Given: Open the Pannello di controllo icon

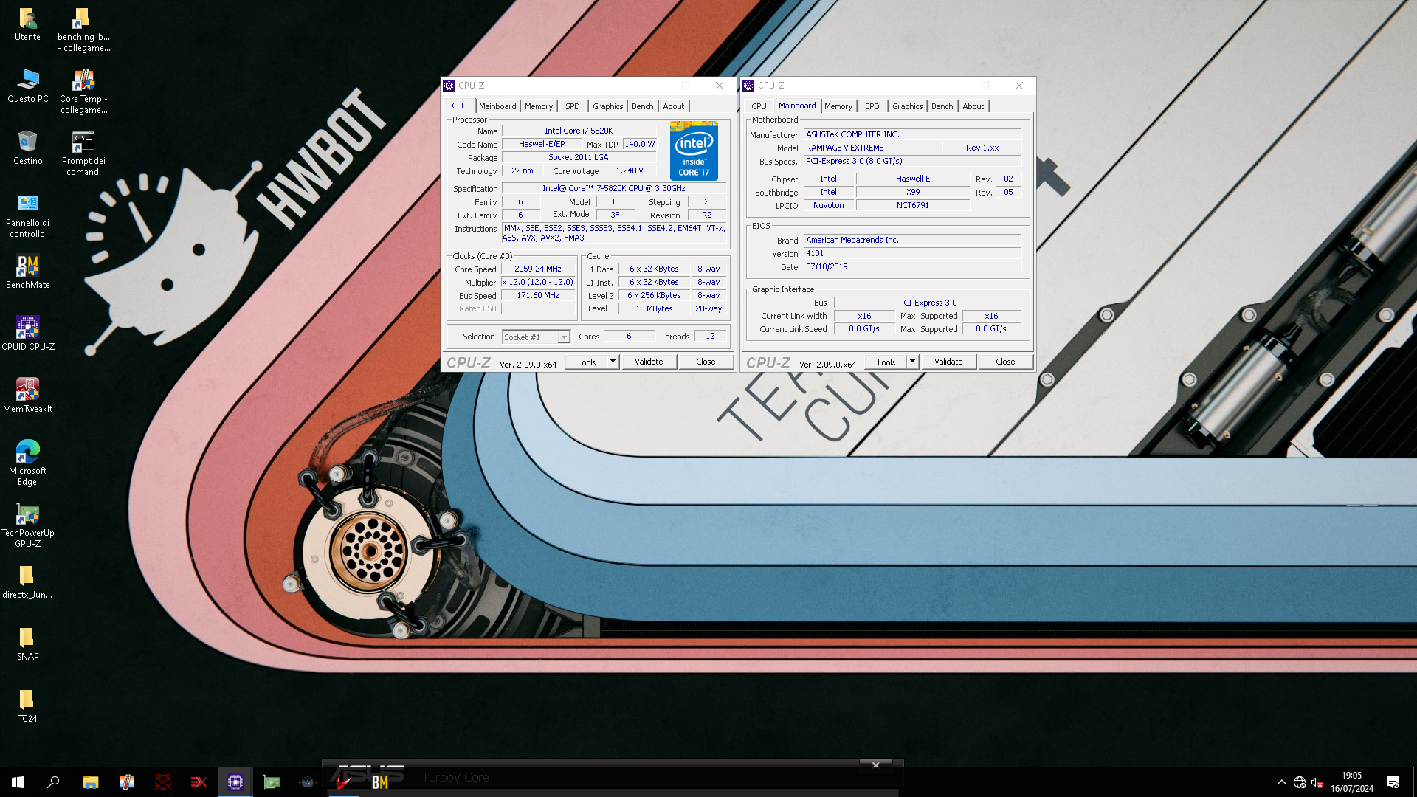Looking at the screenshot, I should pos(27,215).
